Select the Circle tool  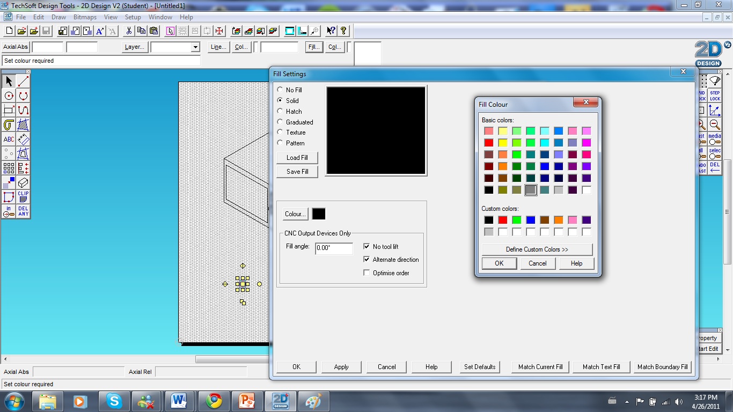coord(8,95)
